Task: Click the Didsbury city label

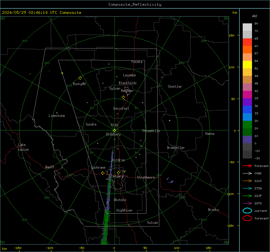Action: click(113, 134)
